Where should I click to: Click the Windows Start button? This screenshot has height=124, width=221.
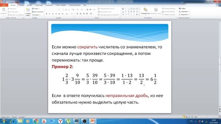click(x=3, y=121)
